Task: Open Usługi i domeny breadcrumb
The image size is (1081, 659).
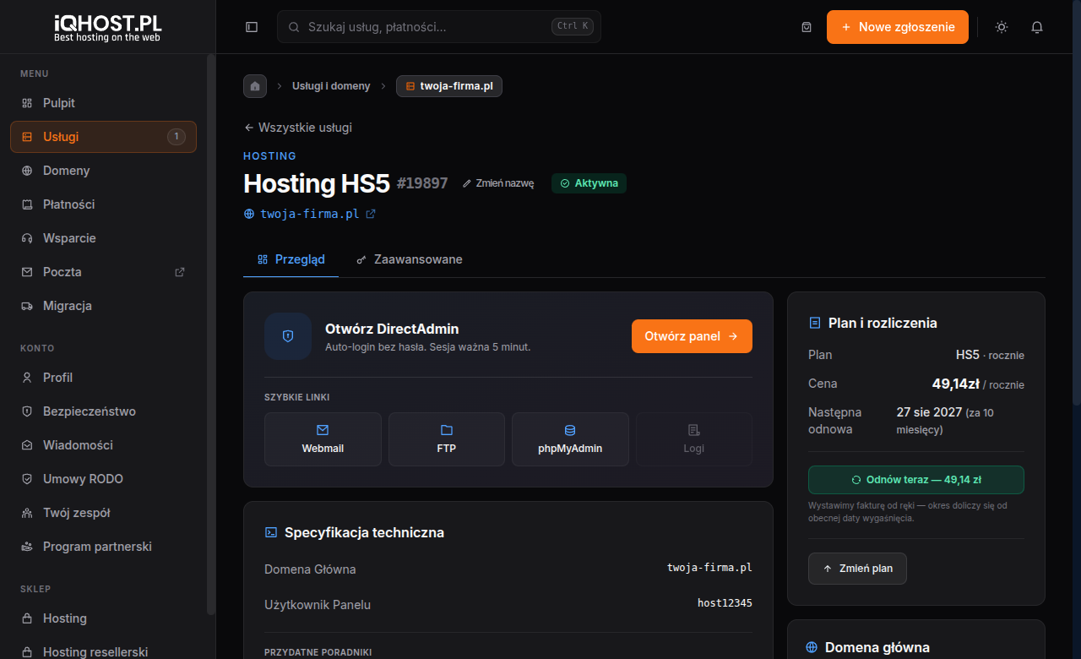Action: tap(331, 86)
